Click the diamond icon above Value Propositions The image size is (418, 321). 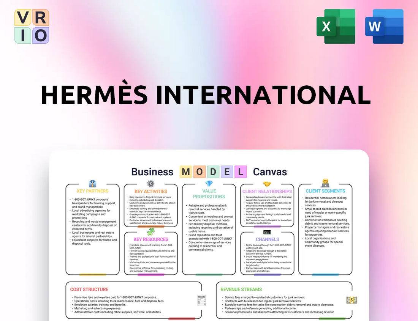pyautogui.click(x=209, y=183)
